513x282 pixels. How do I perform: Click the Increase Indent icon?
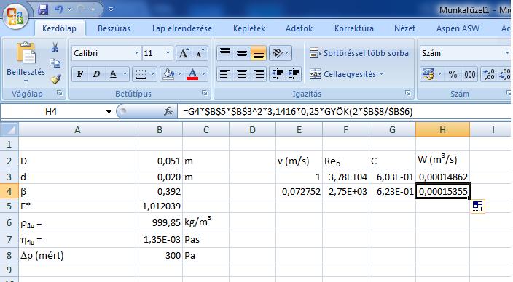click(x=294, y=74)
